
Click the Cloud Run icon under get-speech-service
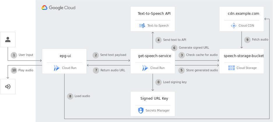tap(145, 68)
